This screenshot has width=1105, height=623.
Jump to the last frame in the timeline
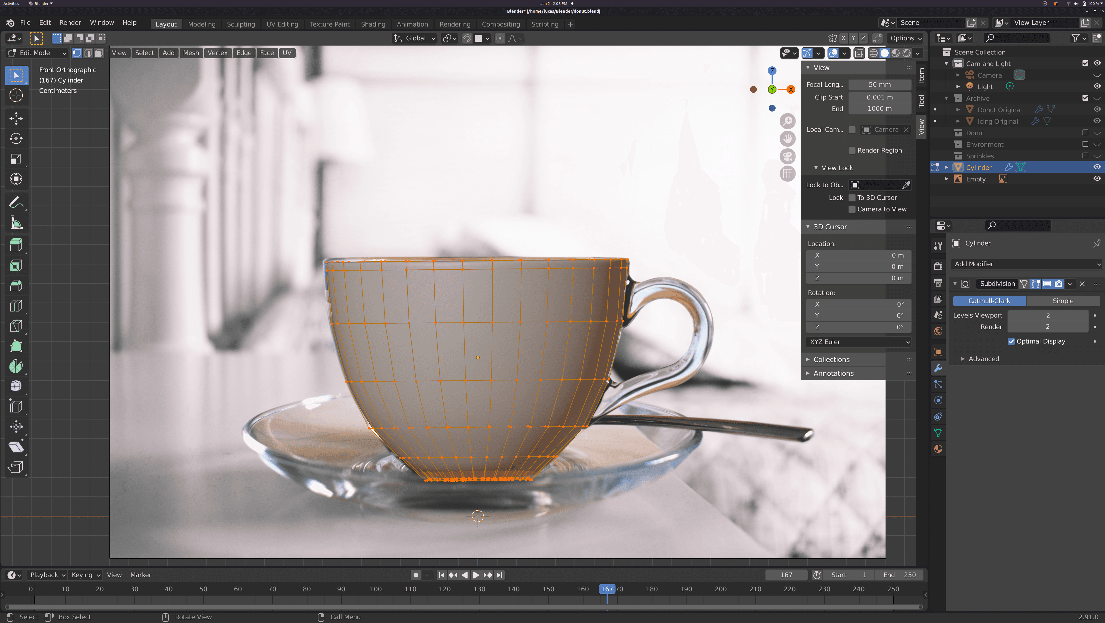click(499, 575)
